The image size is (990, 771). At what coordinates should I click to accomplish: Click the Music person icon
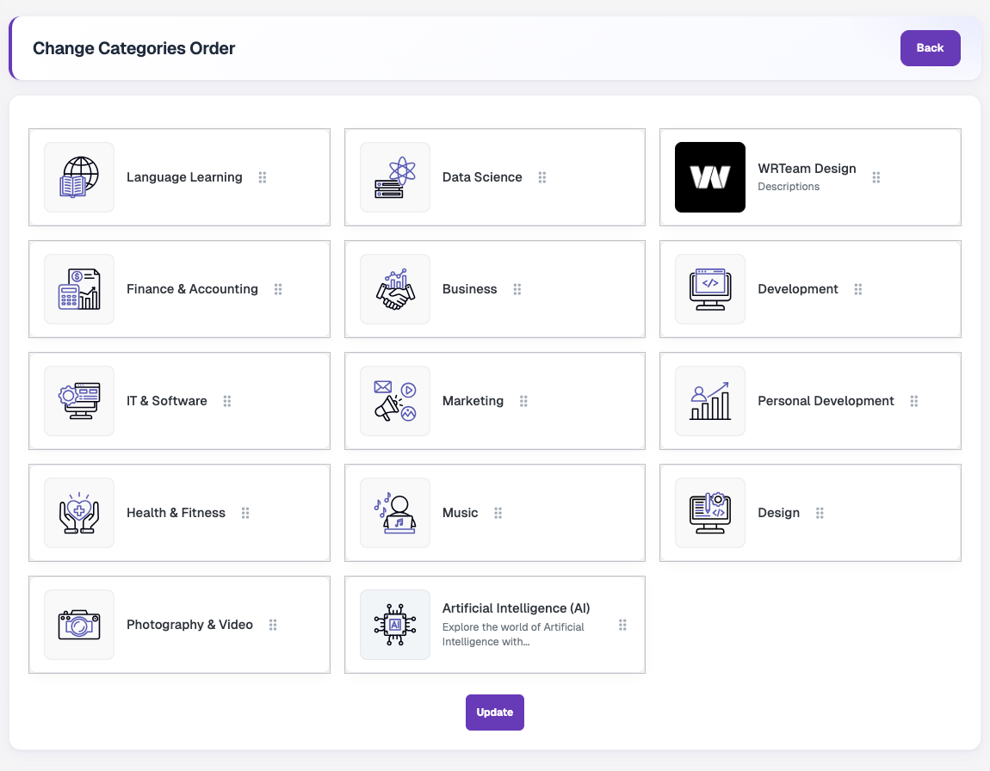(395, 512)
